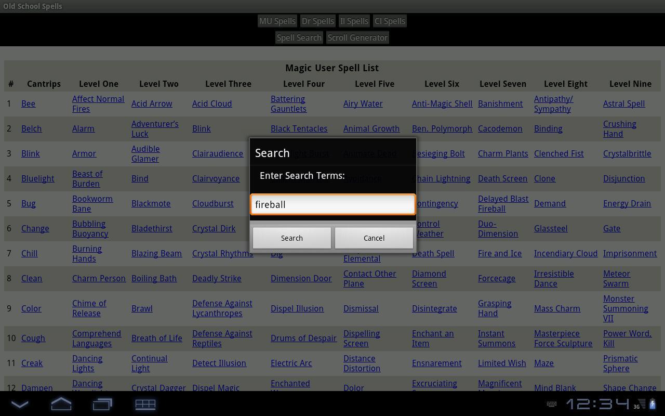
Task: Open the Meteor Swarm spell link
Action: click(616, 279)
